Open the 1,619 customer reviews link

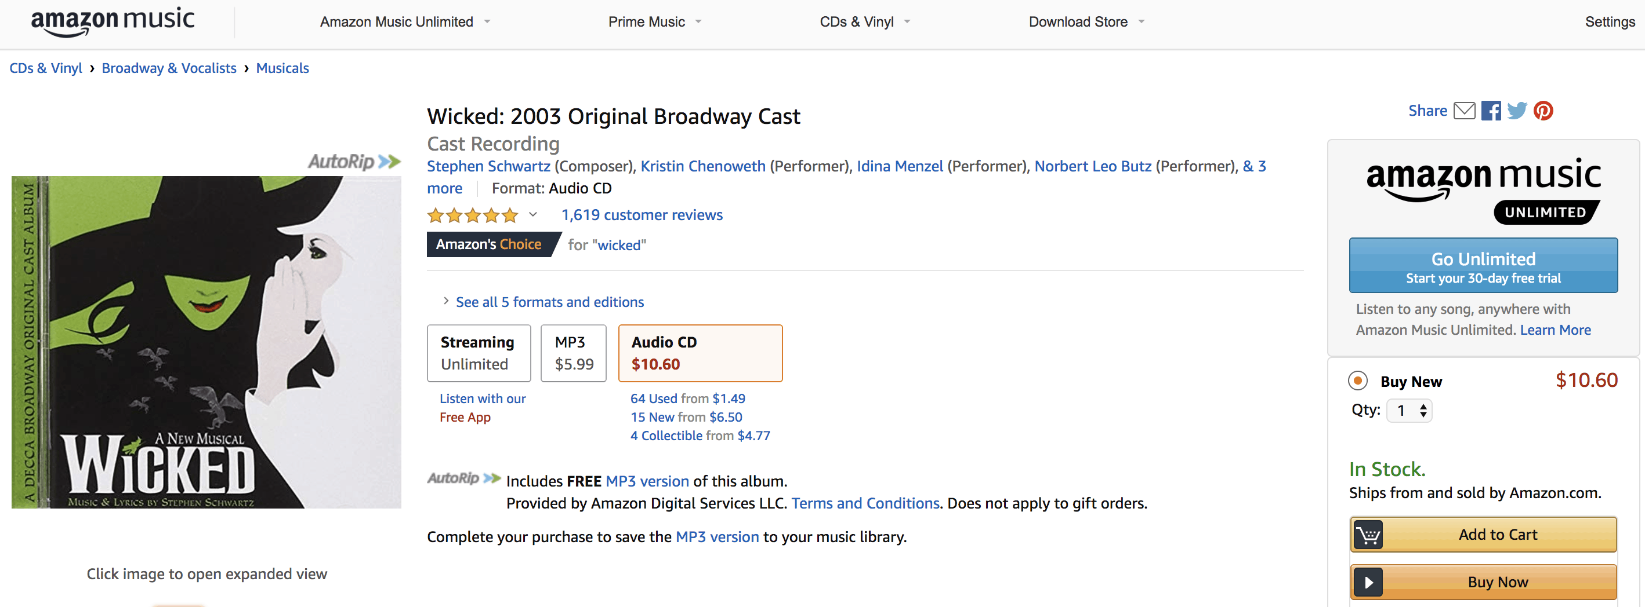pos(642,215)
